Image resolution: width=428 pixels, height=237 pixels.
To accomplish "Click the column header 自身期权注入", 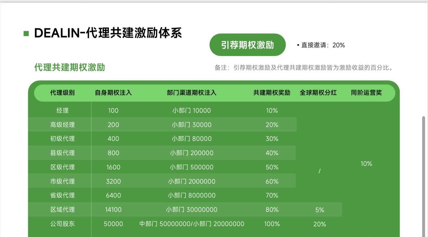I will (x=113, y=93).
